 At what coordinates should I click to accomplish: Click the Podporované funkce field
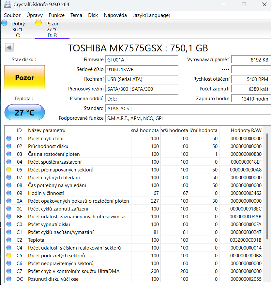(188, 118)
